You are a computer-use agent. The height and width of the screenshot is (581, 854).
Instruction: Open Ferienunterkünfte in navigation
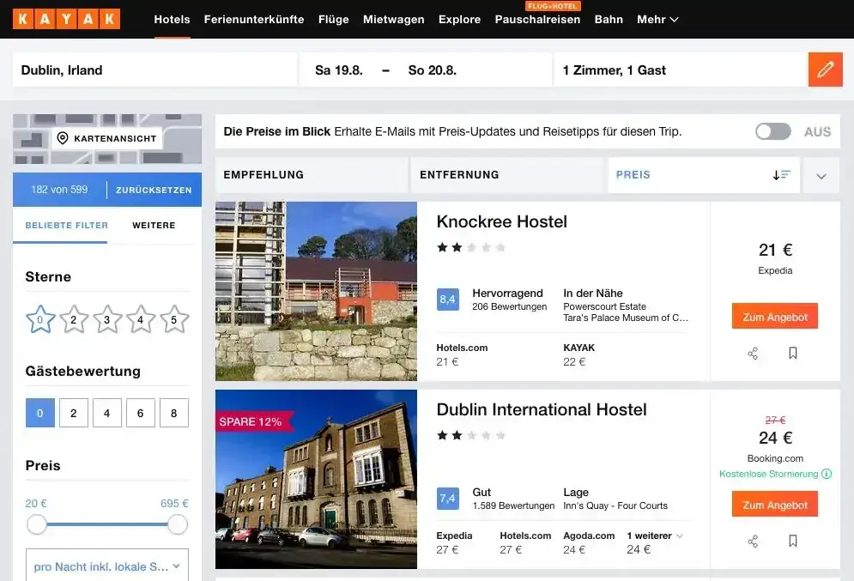point(254,19)
